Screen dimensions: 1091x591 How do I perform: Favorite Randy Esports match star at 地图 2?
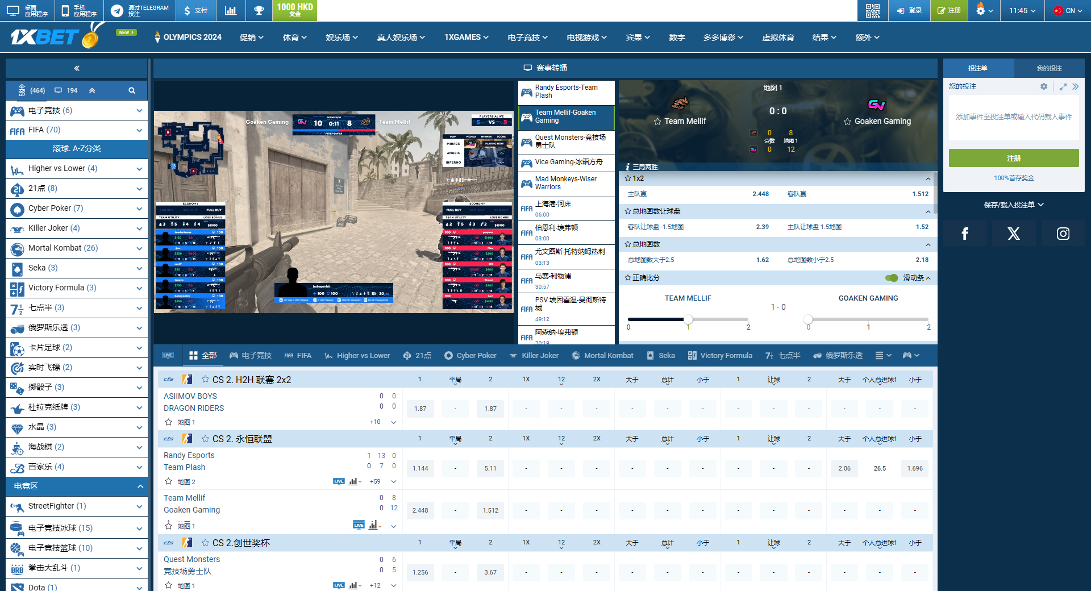tap(168, 481)
